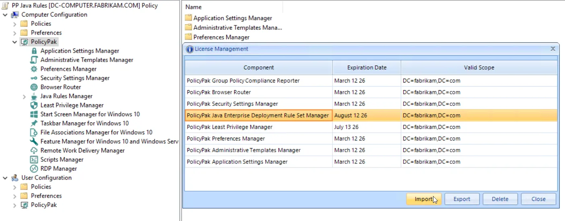Click the Import button
The height and width of the screenshot is (221, 565).
424,199
